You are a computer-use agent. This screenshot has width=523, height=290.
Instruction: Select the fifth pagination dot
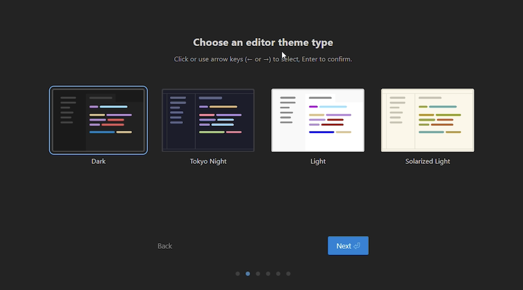click(x=278, y=273)
